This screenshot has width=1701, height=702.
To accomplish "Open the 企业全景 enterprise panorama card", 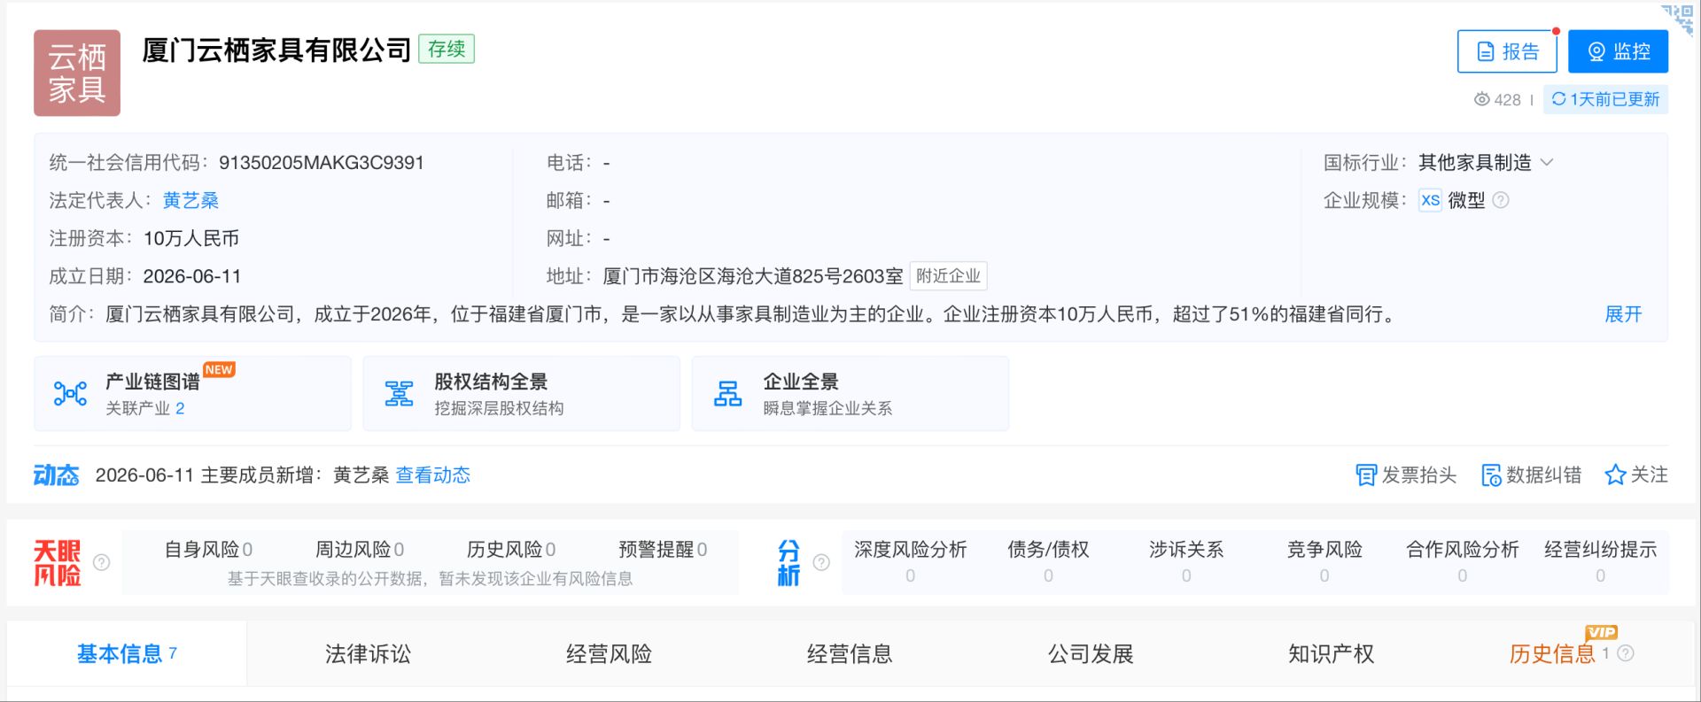I will coord(850,394).
